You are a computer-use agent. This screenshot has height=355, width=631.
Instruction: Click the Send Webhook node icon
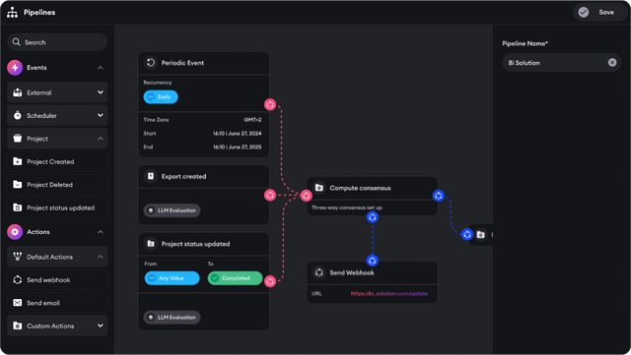pos(319,272)
